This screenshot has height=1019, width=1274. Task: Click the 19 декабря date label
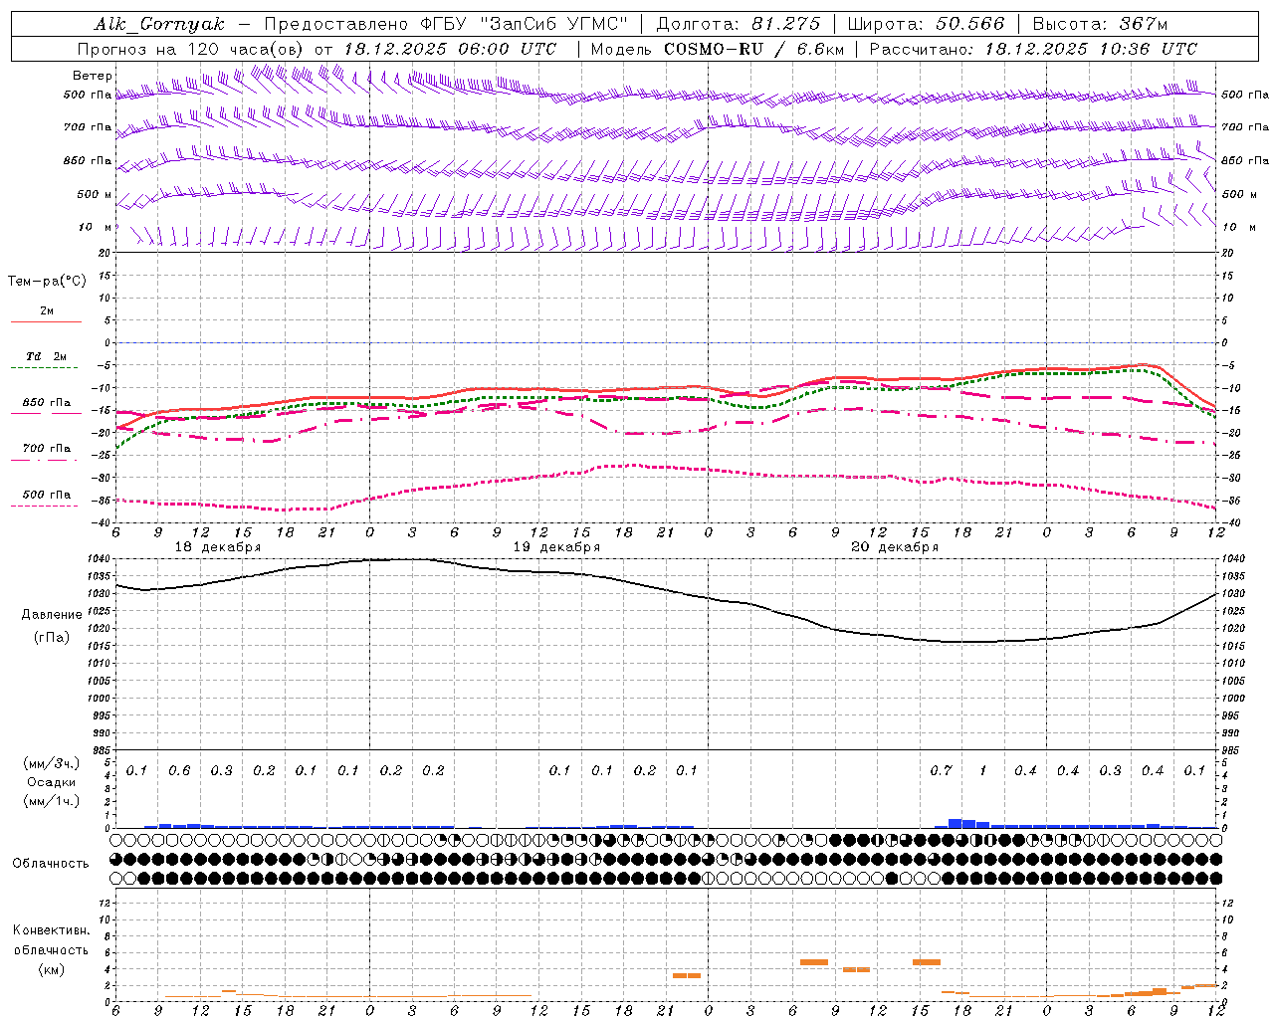point(556,547)
